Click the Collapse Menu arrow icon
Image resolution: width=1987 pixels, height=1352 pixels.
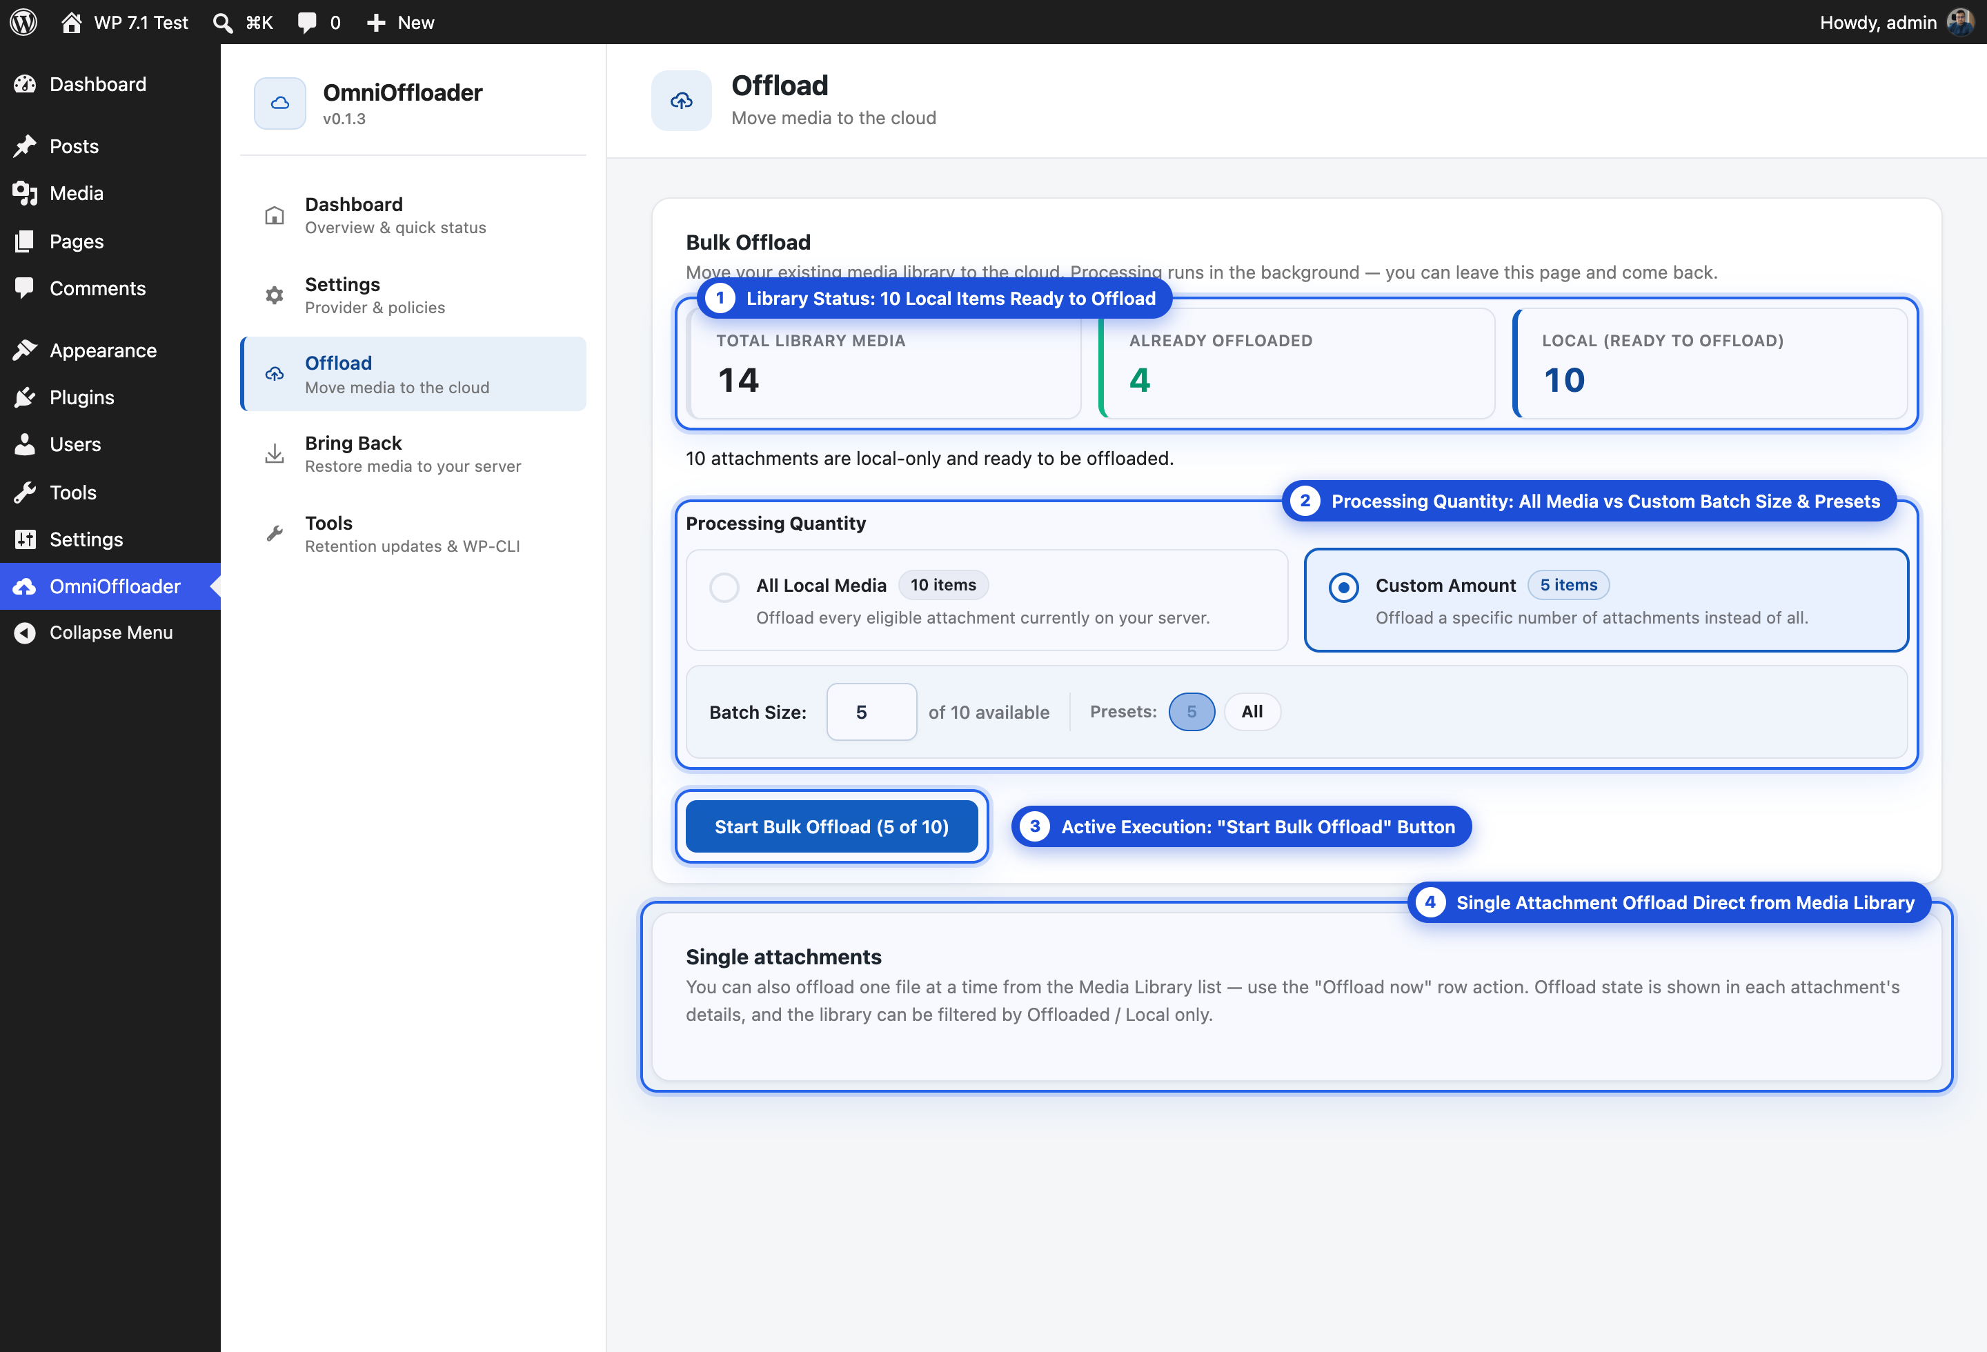25,633
